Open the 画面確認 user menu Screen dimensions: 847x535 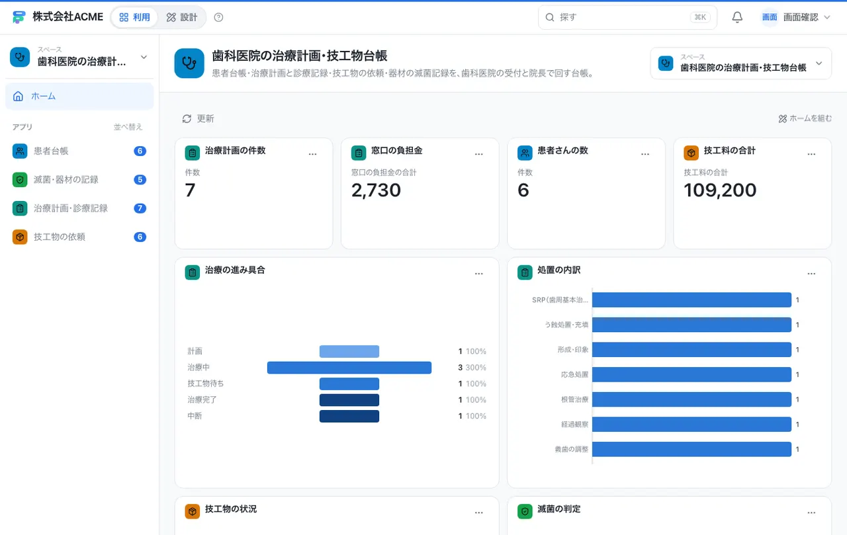tap(796, 17)
